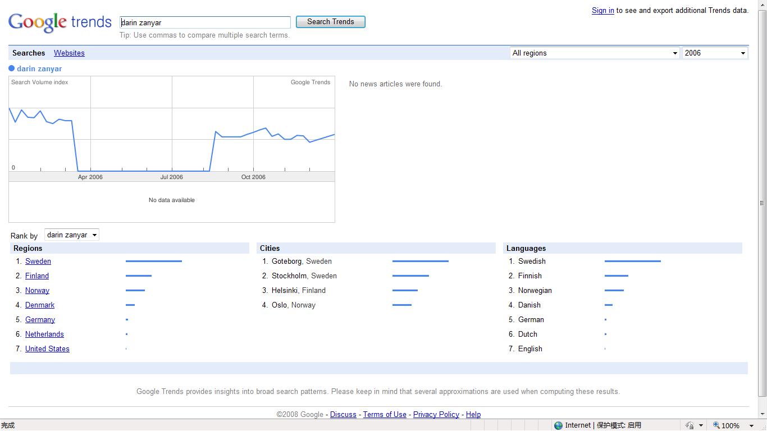Click the 'Danish' language entry
The height and width of the screenshot is (431, 767).
tap(529, 305)
